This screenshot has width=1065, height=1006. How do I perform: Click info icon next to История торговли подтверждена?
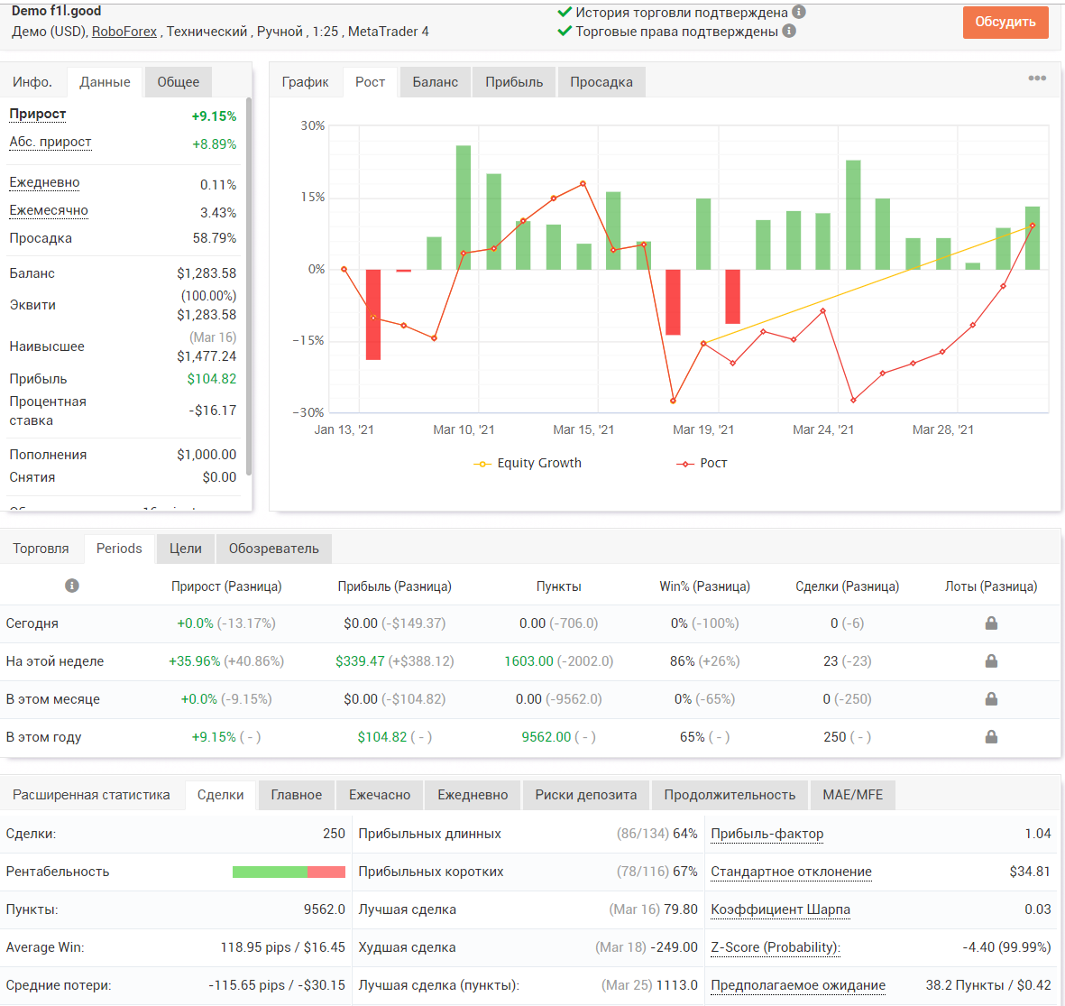tap(800, 13)
